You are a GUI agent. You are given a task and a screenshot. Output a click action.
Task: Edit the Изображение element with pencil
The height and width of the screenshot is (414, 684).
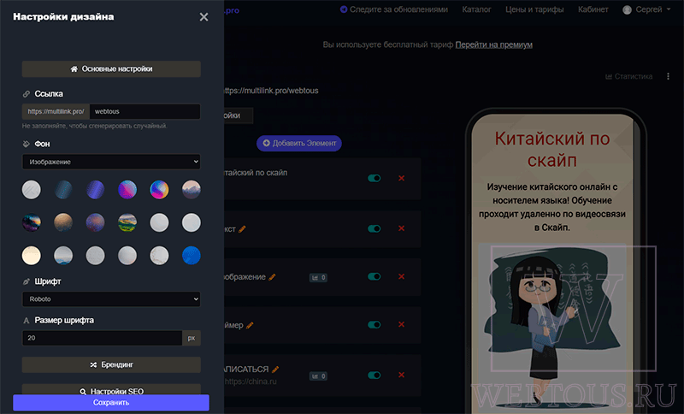click(x=272, y=277)
